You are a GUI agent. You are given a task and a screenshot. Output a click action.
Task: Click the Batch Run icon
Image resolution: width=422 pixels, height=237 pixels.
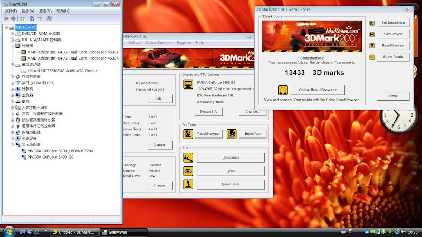[232, 134]
